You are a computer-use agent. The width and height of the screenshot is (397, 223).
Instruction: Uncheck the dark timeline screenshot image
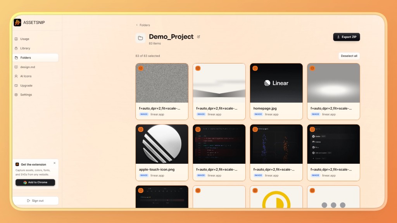pos(141,190)
